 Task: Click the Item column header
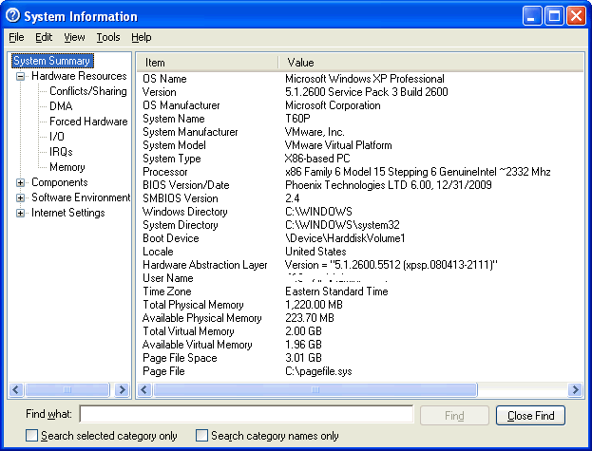click(x=208, y=63)
